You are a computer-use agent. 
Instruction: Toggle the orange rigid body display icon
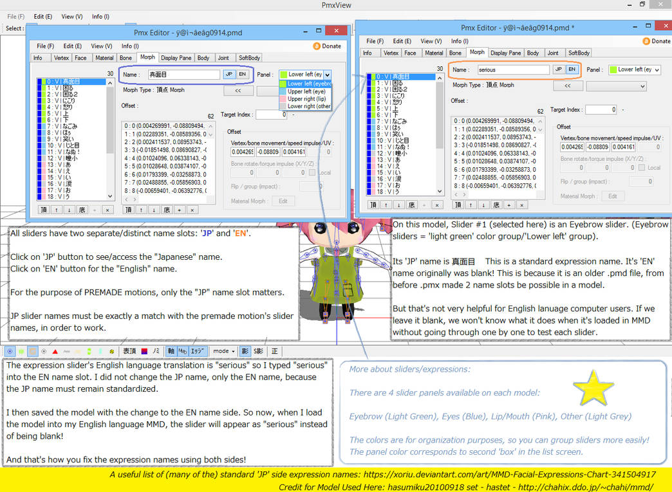pyautogui.click(x=33, y=351)
